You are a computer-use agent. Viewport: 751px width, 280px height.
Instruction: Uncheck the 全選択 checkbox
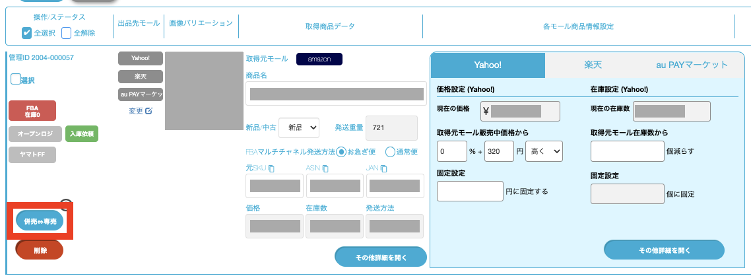coord(27,32)
